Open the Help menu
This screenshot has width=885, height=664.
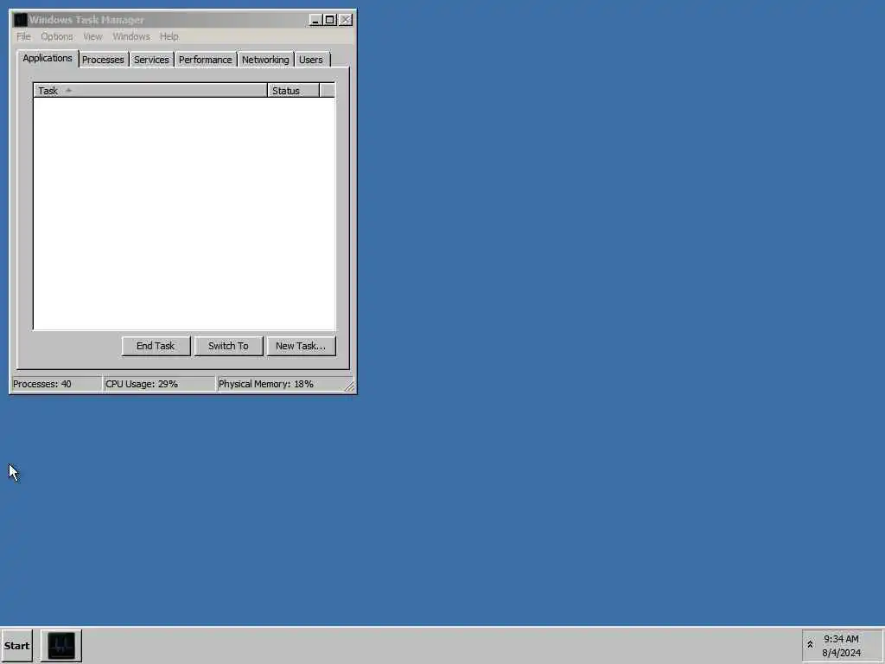click(x=169, y=36)
